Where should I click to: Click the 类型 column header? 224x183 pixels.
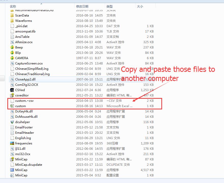pyautogui.click(x=110, y=6)
